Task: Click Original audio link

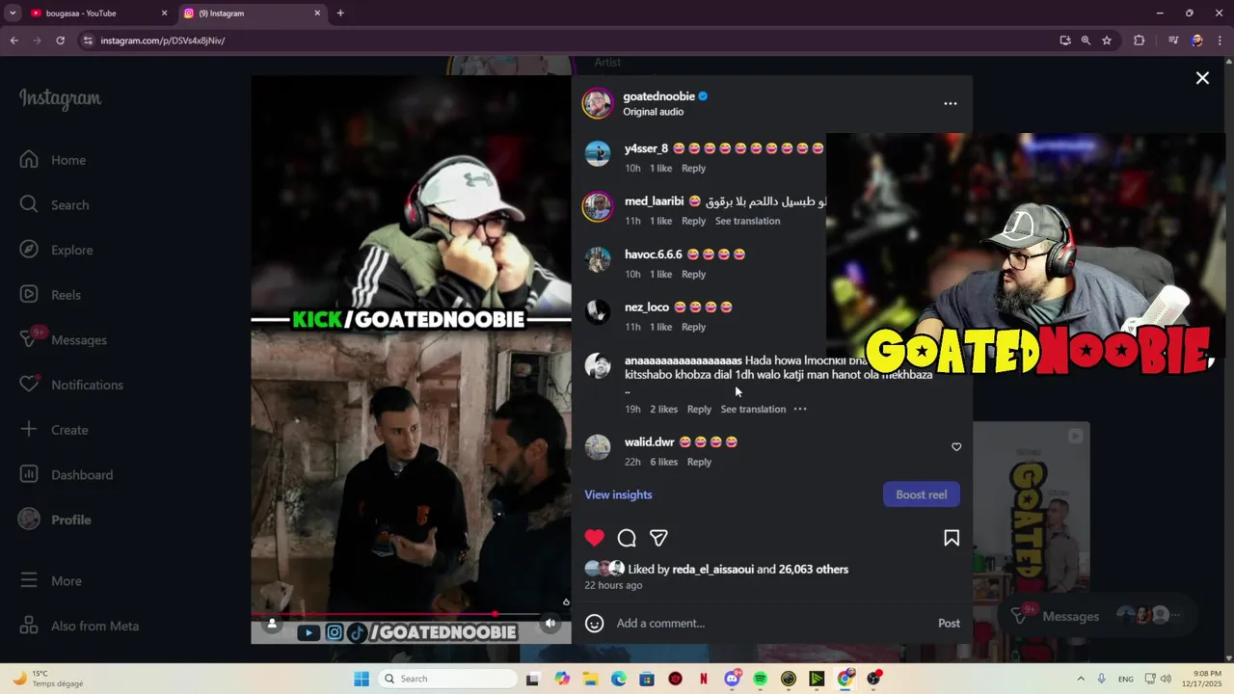Action: coord(653,112)
